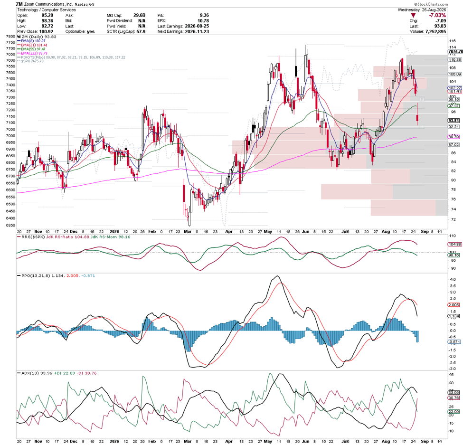
Task: Click the ZM ticker symbol in header
Action: 19,4
